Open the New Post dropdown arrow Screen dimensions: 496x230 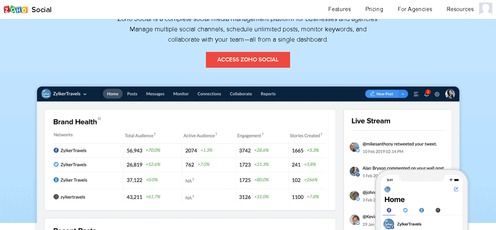click(403, 94)
